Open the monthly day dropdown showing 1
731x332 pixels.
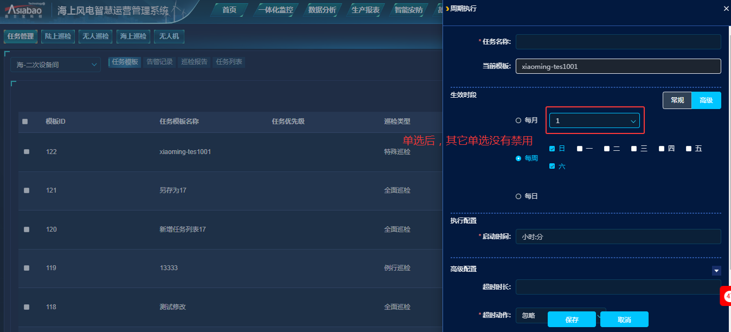tap(594, 121)
